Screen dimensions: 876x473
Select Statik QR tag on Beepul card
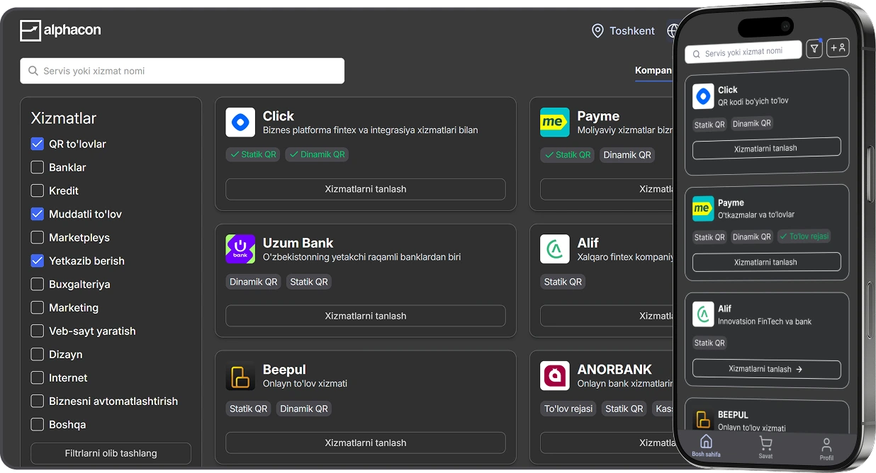[249, 409]
